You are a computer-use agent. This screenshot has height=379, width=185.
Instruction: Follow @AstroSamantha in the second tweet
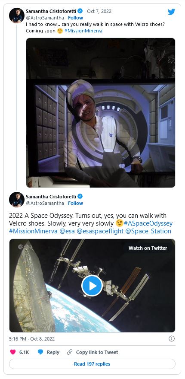[76, 203]
